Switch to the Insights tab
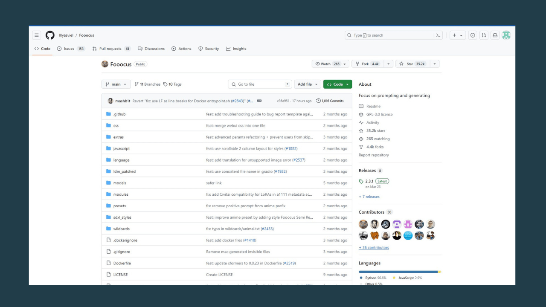This screenshot has height=307, width=546. [x=236, y=49]
